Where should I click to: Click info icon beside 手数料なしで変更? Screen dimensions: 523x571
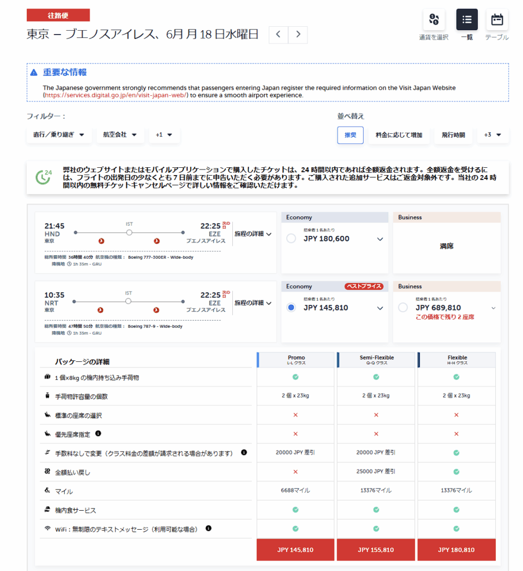244,453
